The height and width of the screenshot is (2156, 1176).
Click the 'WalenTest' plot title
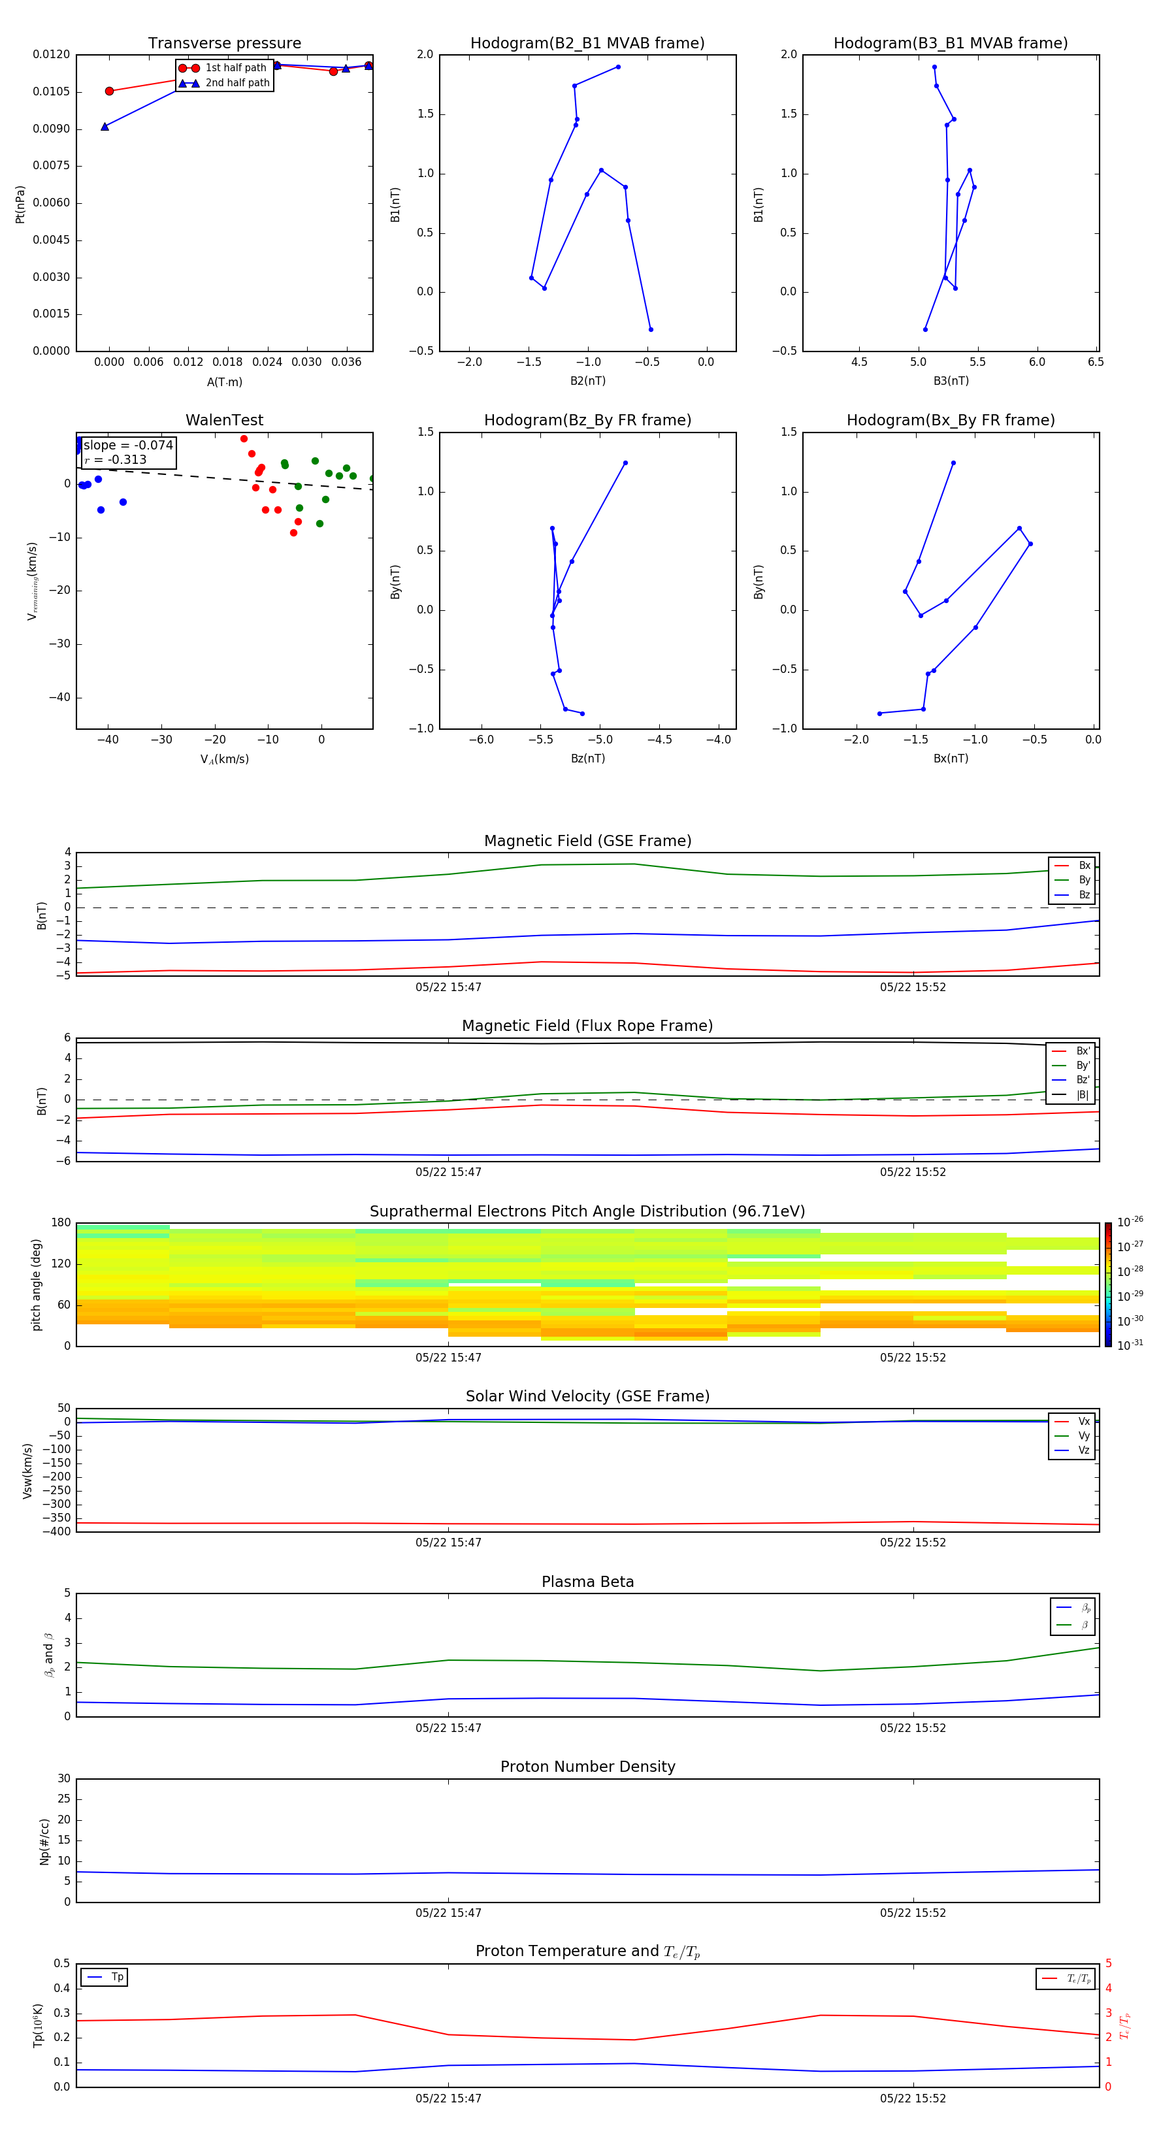point(224,420)
